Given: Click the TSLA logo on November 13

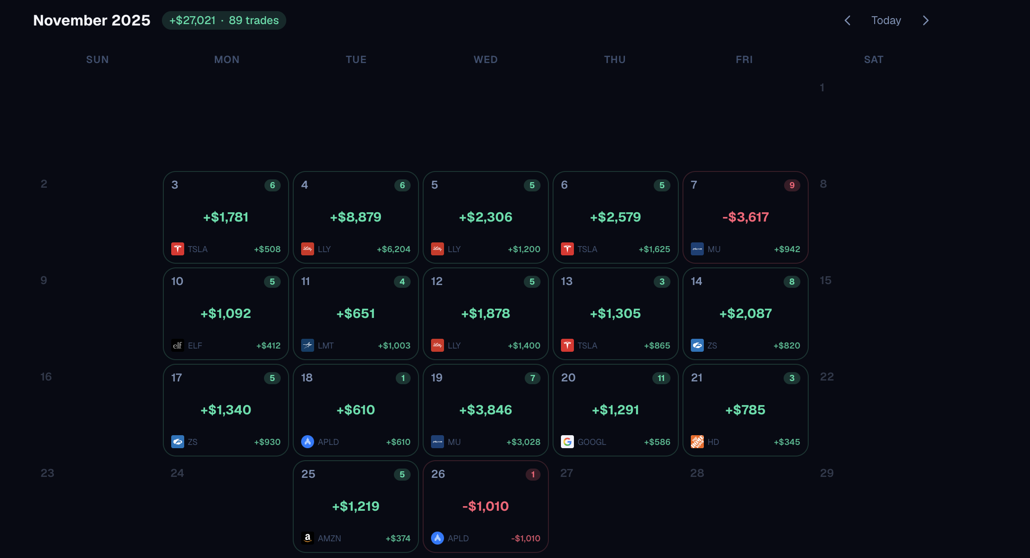Looking at the screenshot, I should [x=567, y=345].
